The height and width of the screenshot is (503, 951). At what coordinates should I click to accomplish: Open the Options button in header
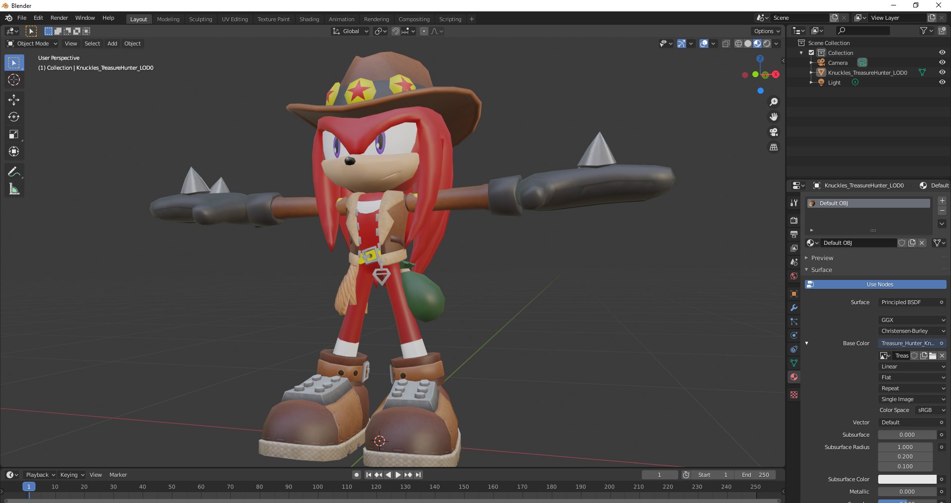click(x=767, y=31)
